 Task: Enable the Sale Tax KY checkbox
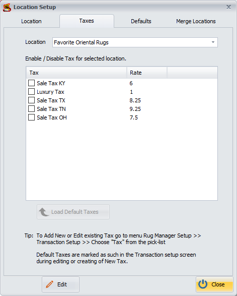coord(32,83)
